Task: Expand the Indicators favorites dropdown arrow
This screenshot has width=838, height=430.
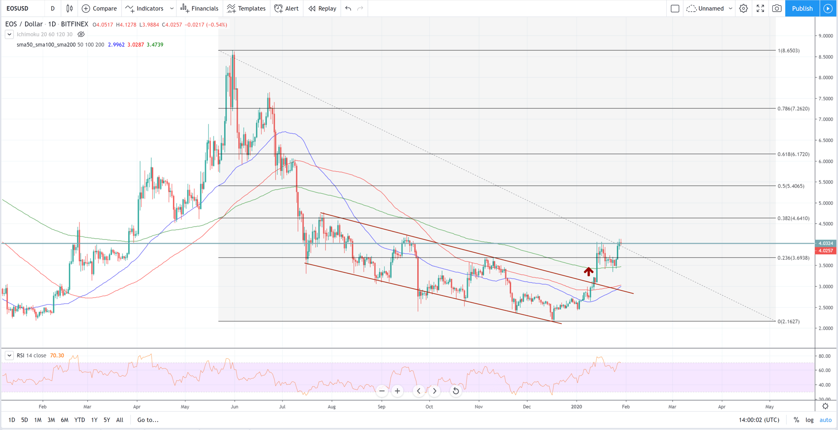Action: pyautogui.click(x=172, y=9)
